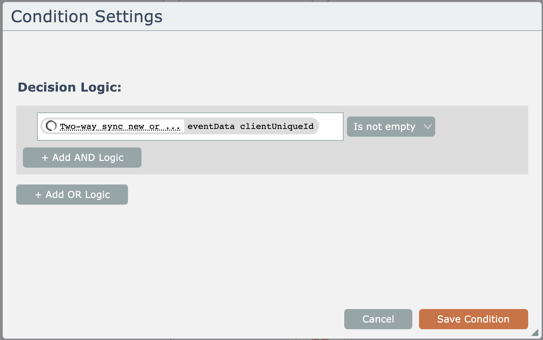Click the eventData segment of the token
Screen dimensions: 543x340
point(211,127)
